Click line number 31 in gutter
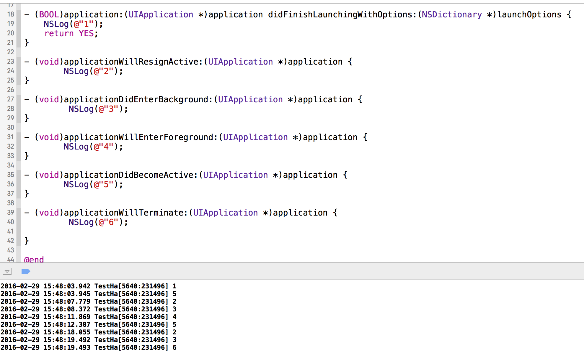The width and height of the screenshot is (584, 358). pyautogui.click(x=11, y=137)
